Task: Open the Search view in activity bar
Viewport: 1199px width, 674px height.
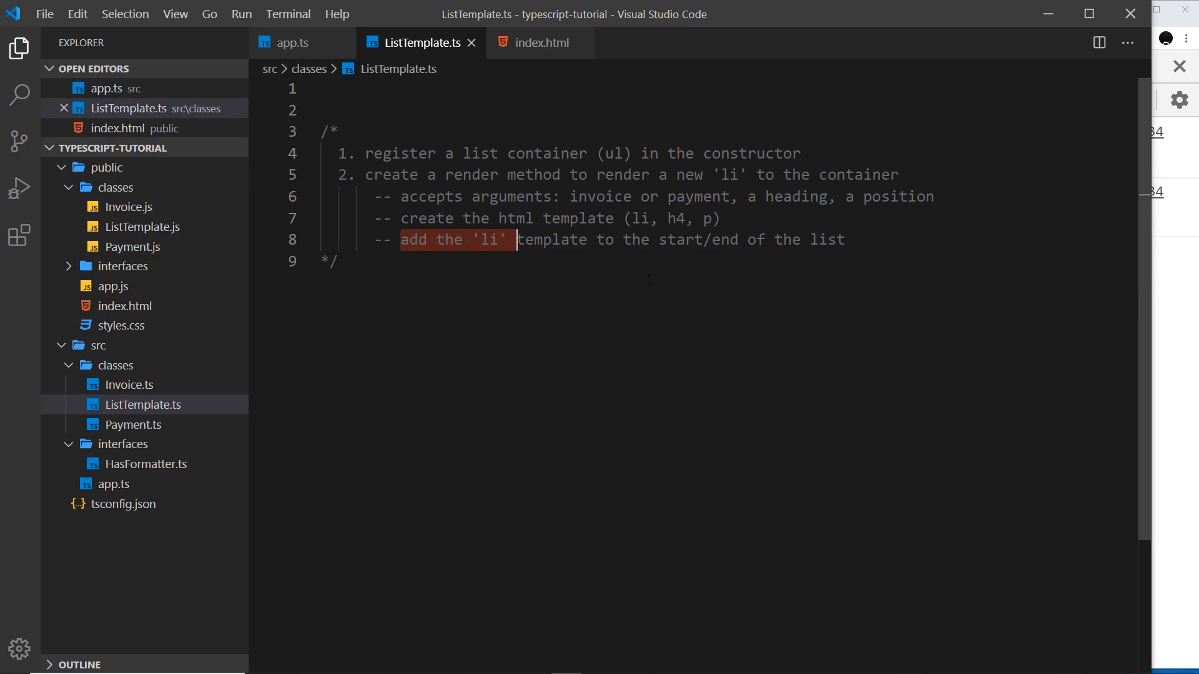Action: pos(19,95)
